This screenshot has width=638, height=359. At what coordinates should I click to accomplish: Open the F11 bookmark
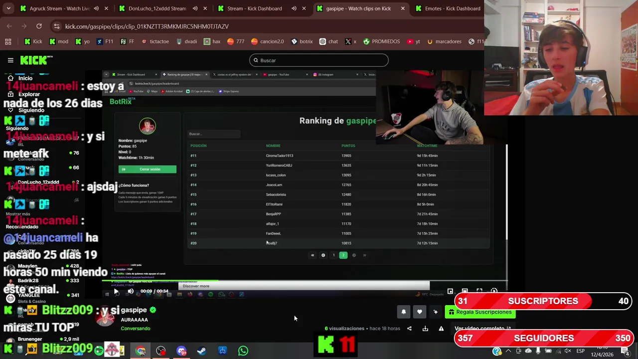point(105,41)
